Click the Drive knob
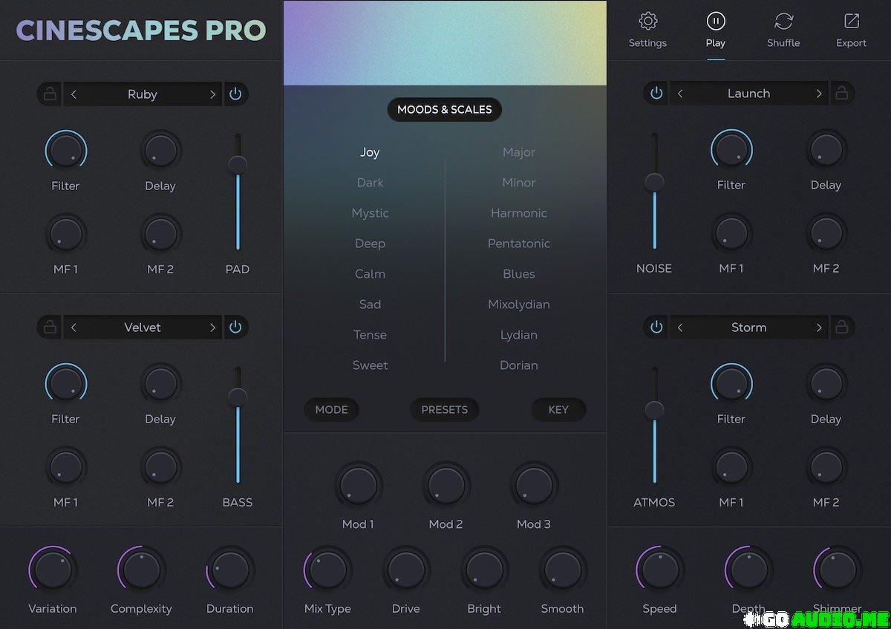This screenshot has height=629, width=891. 406,570
